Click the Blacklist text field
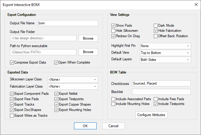This screenshot has width=201, height=135. [161, 92]
